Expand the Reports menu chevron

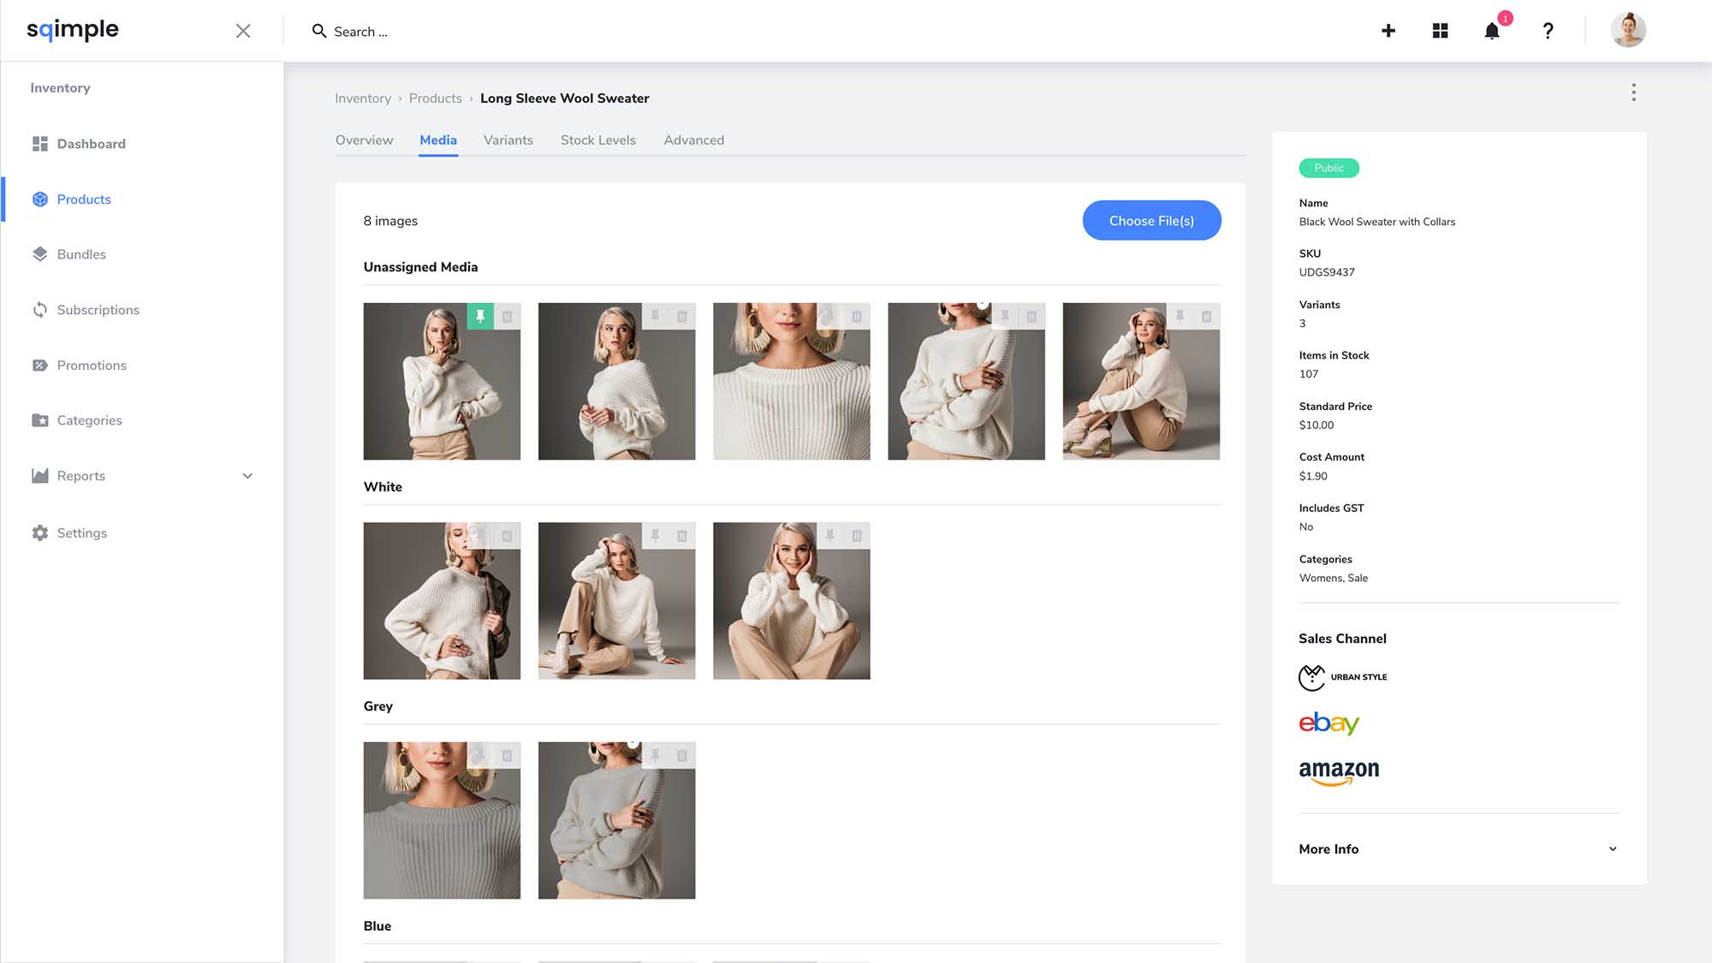tap(247, 476)
